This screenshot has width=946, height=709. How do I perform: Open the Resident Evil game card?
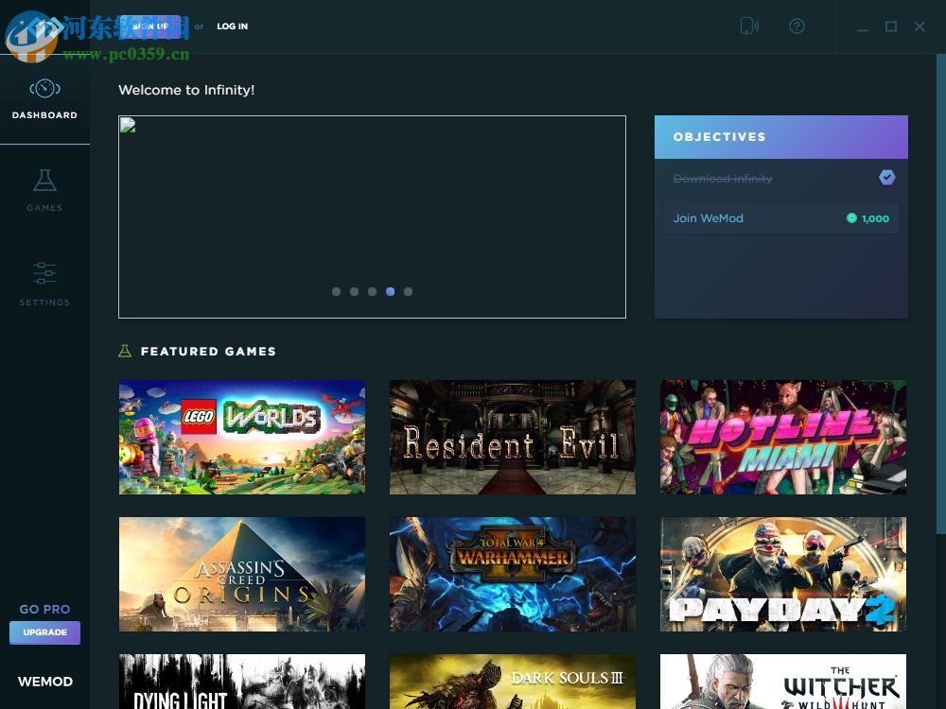coord(512,437)
